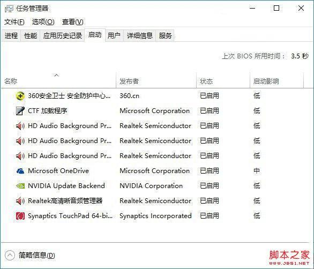
Task: Close the Task Manager window
Action: click(x=301, y=8)
